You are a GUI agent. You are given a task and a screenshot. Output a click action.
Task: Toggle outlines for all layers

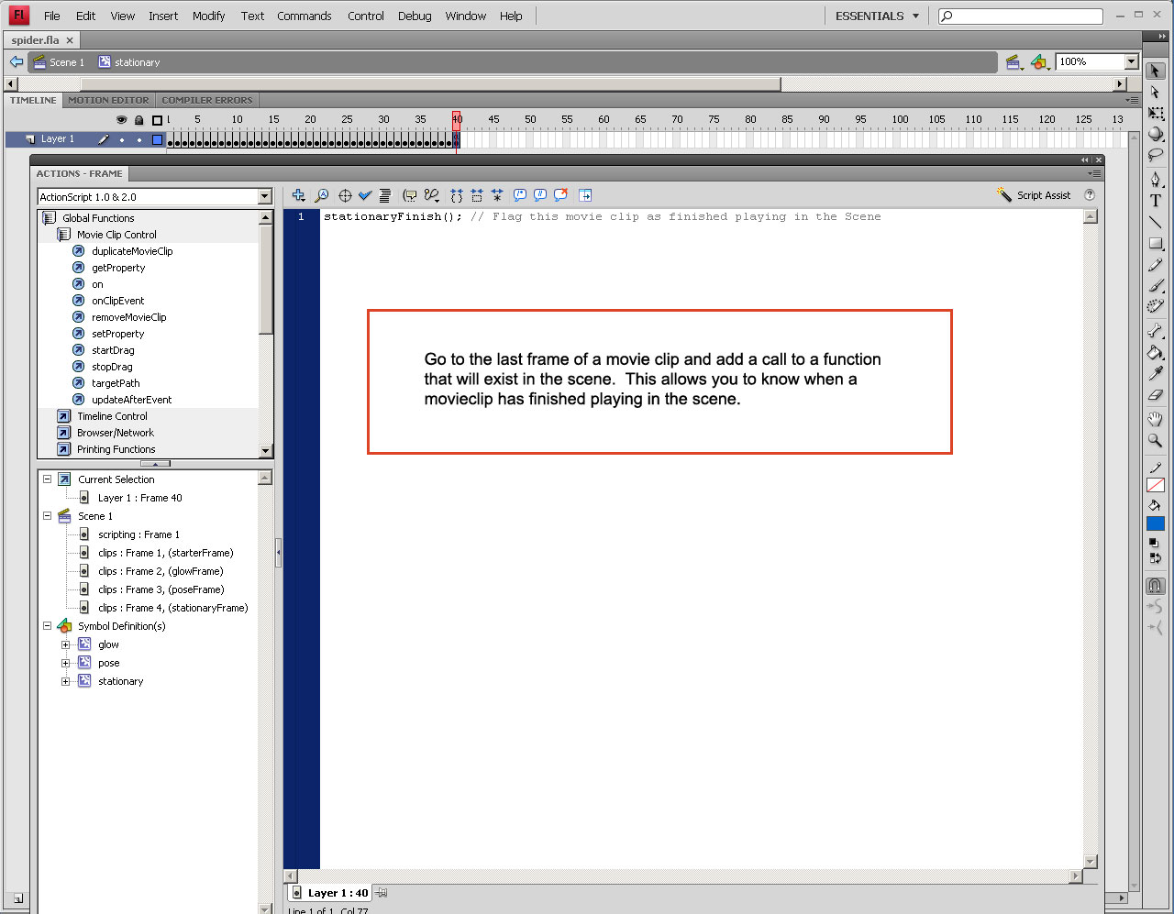tap(157, 120)
